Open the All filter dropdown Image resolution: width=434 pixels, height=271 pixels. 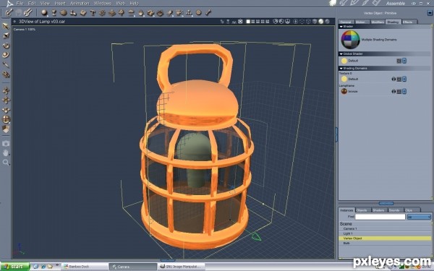click(x=419, y=217)
